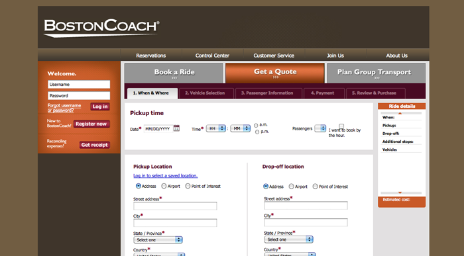The width and height of the screenshot is (464, 256).
Task: Click the Username field
Action: pyautogui.click(x=79, y=85)
